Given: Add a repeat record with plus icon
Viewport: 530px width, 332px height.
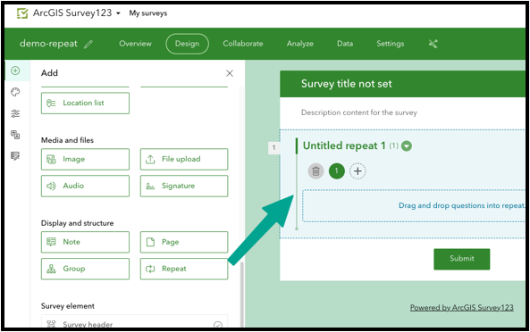Looking at the screenshot, I should pos(358,171).
